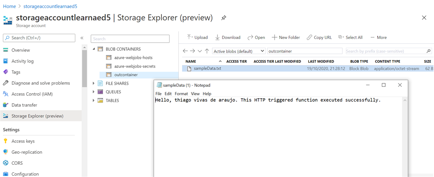Click the Data transfer bucket icon

(6, 105)
